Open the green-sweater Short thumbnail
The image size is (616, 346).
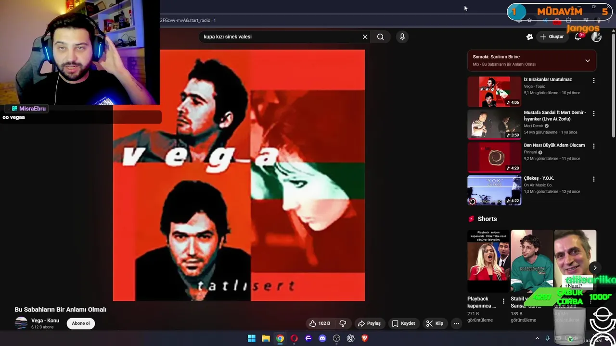pos(532,261)
